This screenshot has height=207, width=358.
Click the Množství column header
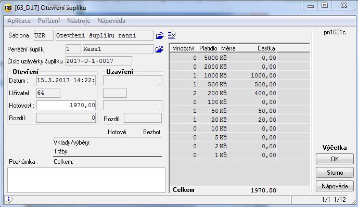tap(183, 48)
